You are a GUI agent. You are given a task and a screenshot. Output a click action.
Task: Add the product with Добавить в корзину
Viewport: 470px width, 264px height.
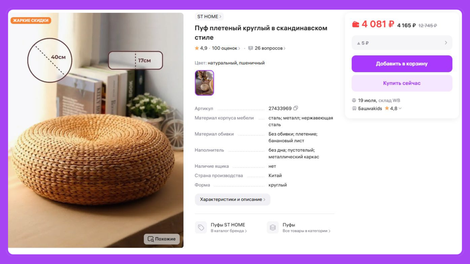pos(402,64)
